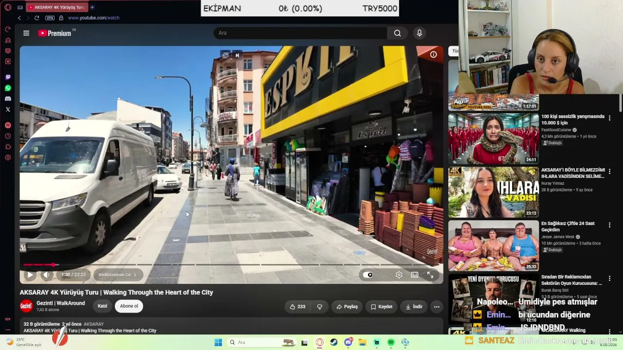Click the Windows taskbar search box

262,342
